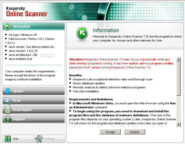Click 'Welcome to Kaspersky Online Scanner 7.0!' text

click(120, 36)
